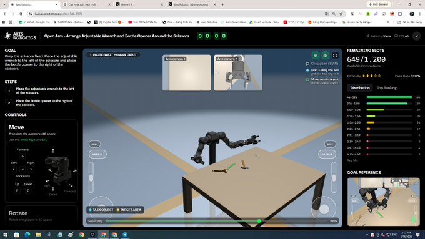Viewport: 425px width, 239px height.
Task: Click the D key for Down
Action: pos(28,190)
